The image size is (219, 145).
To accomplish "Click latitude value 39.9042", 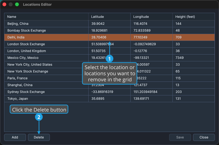I will (x=98, y=24).
